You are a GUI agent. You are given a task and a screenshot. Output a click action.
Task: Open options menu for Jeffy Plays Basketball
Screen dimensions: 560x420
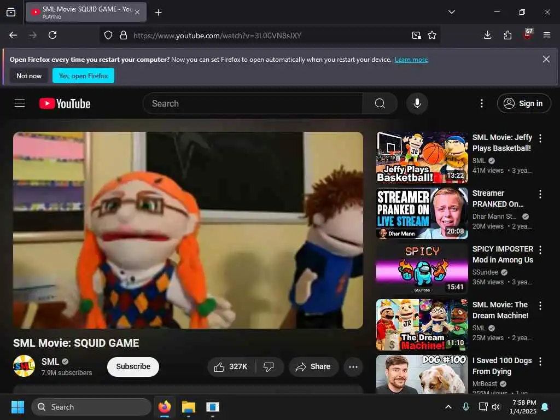coord(540,138)
